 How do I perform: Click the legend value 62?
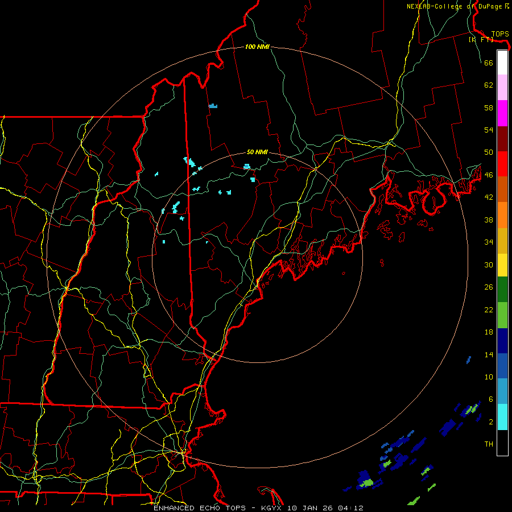pyautogui.click(x=489, y=85)
